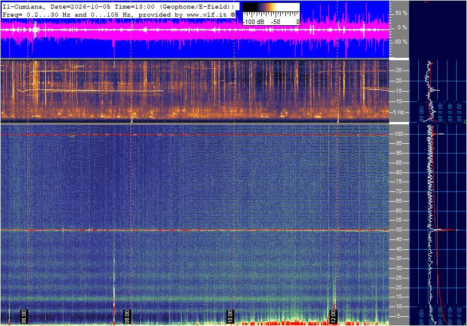Click the 75 Hz tick on E-field axis
Image resolution: width=467 pixels, height=326 pixels.
click(x=398, y=182)
